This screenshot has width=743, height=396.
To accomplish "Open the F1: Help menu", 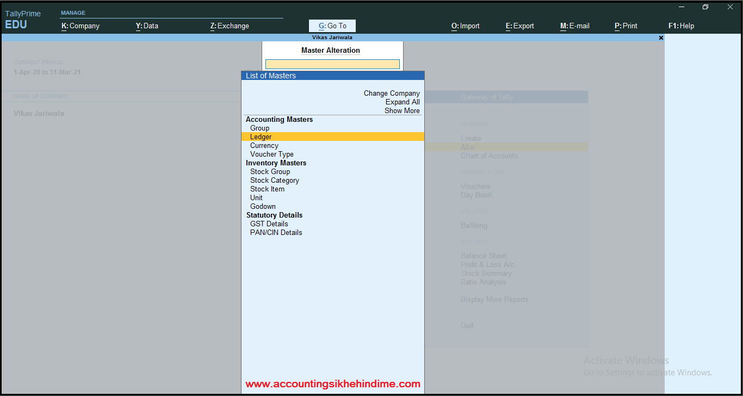I will (682, 26).
